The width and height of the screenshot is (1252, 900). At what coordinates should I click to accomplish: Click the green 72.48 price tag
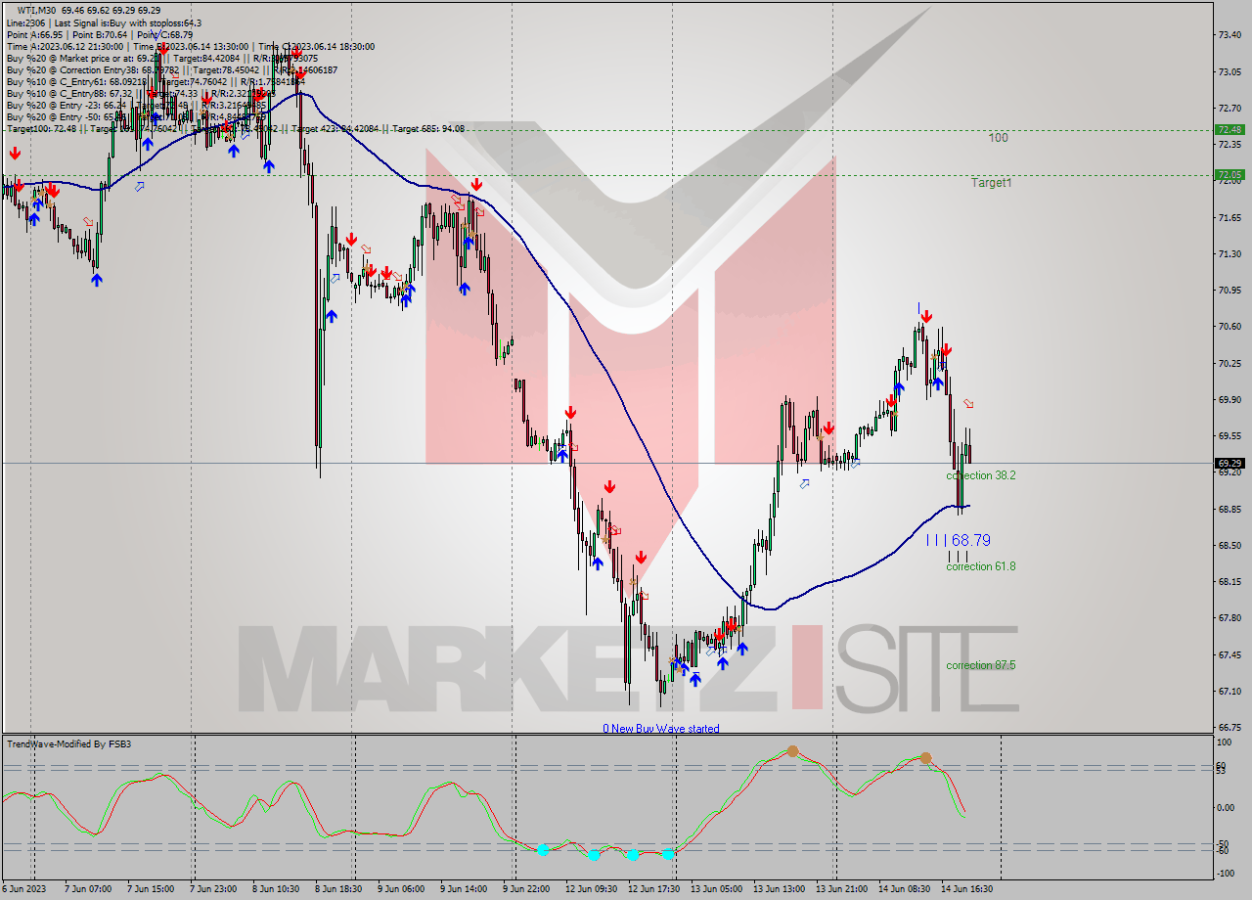coord(1229,129)
